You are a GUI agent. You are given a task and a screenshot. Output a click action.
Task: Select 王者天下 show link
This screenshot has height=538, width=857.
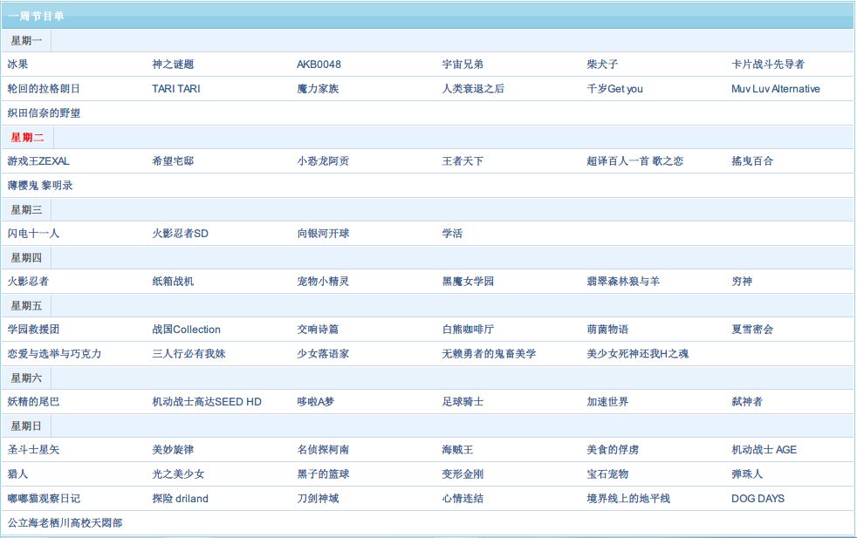463,161
